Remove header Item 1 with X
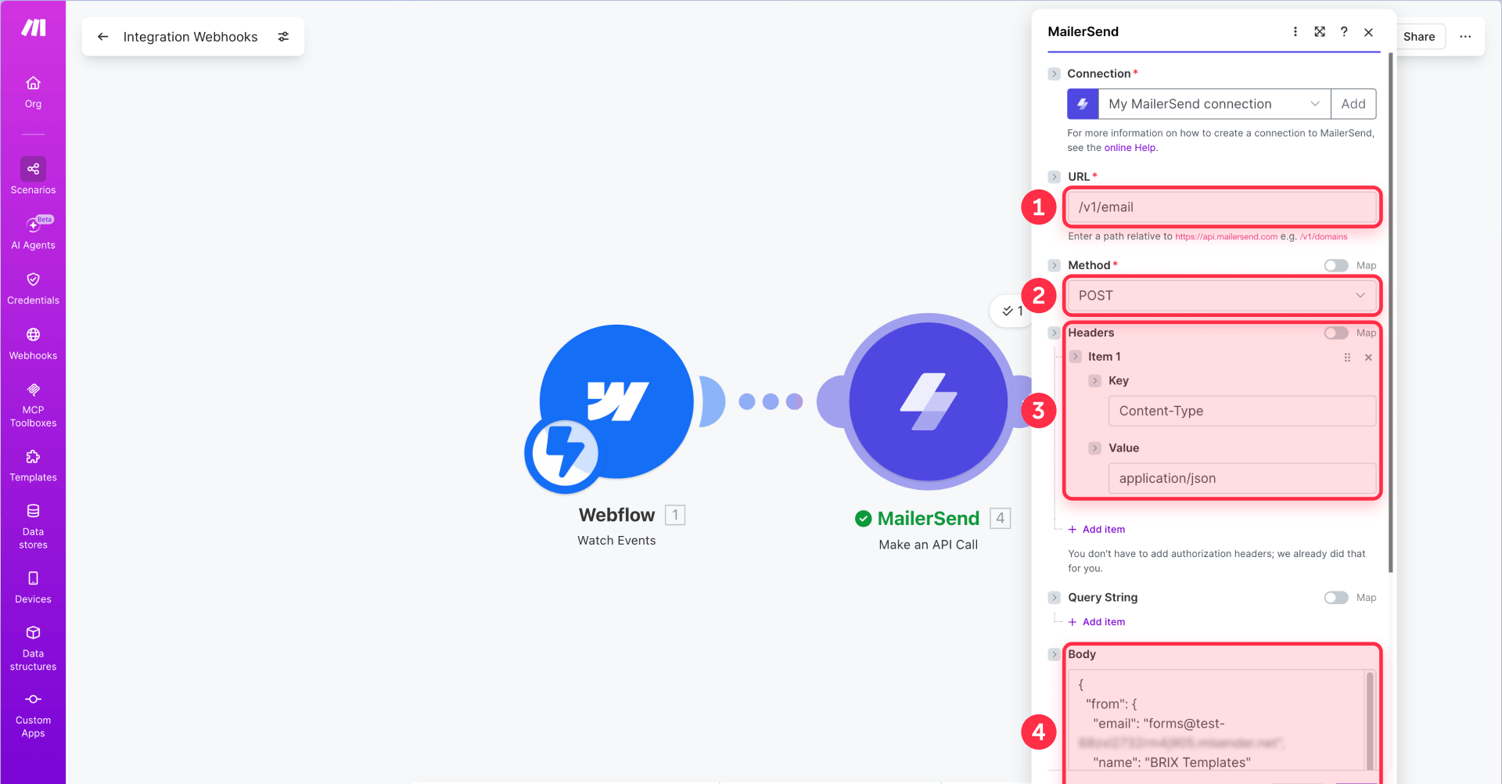 (1368, 358)
